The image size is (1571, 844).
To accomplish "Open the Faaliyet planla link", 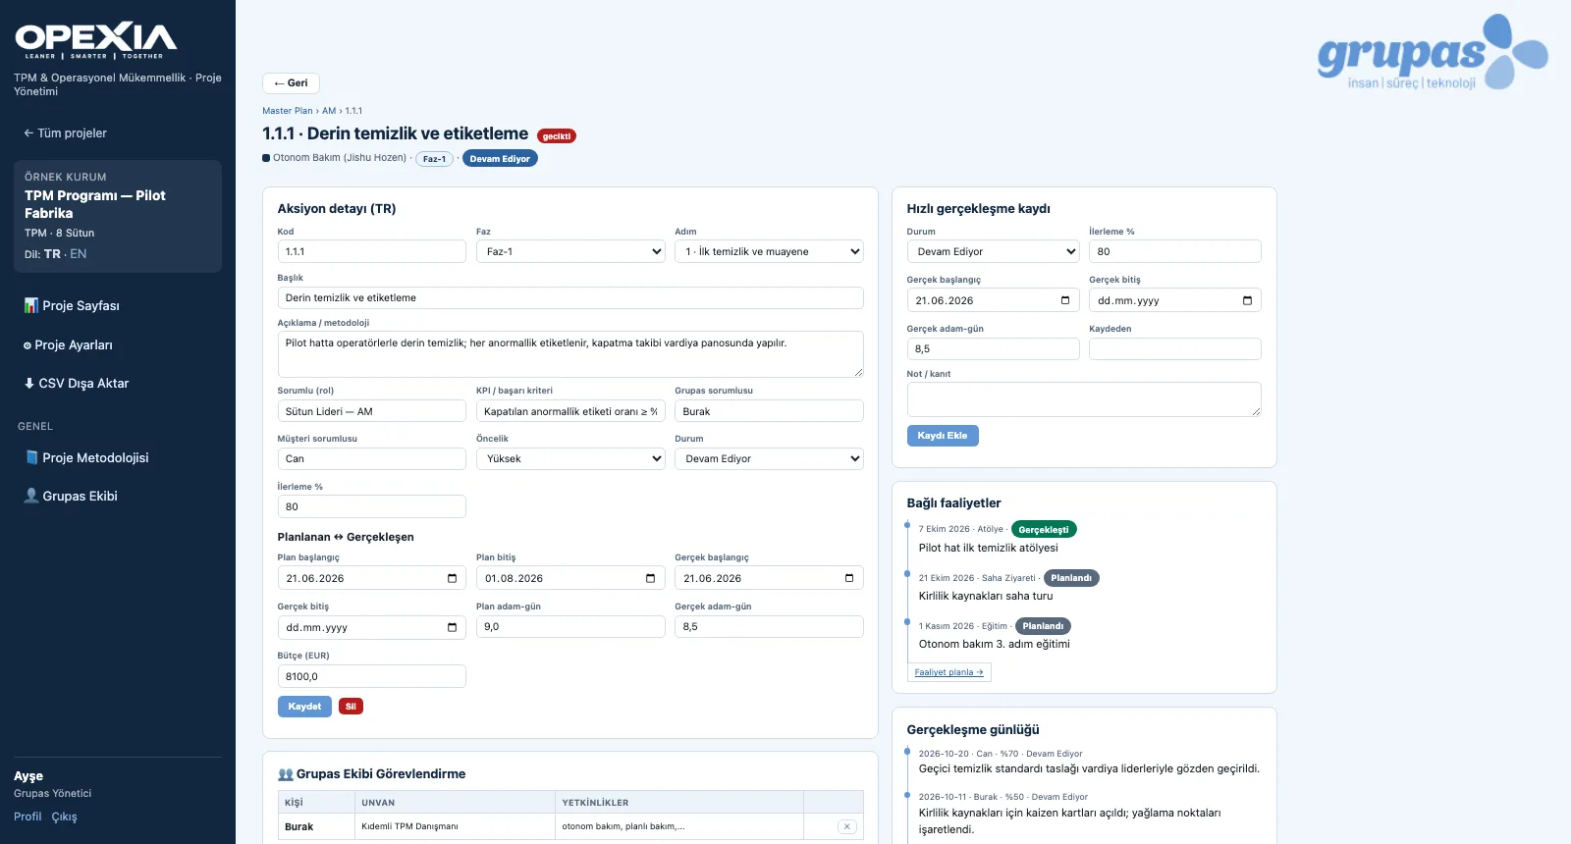I will coord(948,672).
